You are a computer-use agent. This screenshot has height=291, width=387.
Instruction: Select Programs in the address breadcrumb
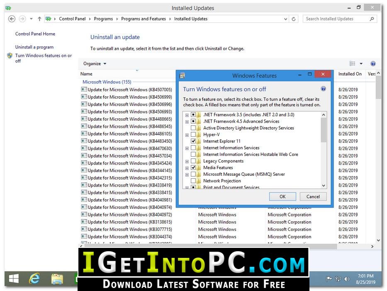click(103, 19)
